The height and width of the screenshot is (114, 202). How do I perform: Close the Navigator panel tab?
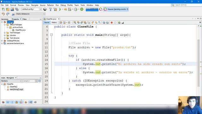16,78
